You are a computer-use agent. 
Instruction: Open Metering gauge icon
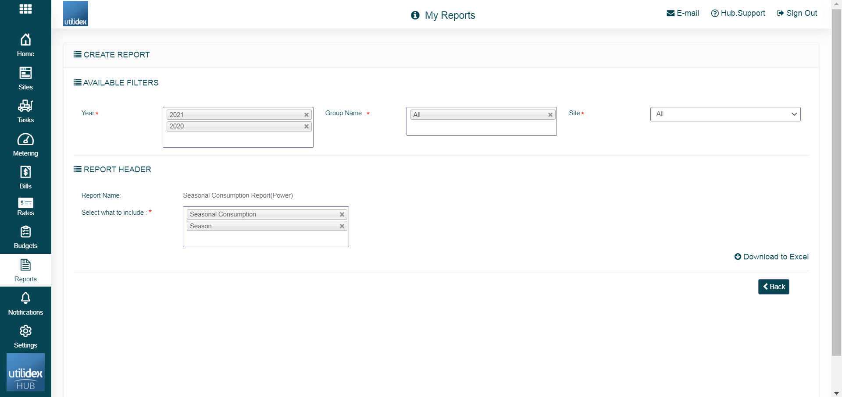(25, 139)
